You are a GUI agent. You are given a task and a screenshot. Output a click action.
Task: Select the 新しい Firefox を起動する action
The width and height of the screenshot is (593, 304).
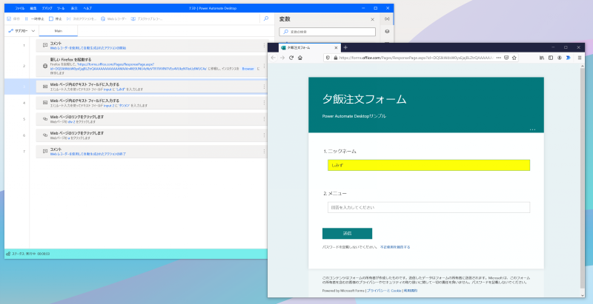click(152, 66)
